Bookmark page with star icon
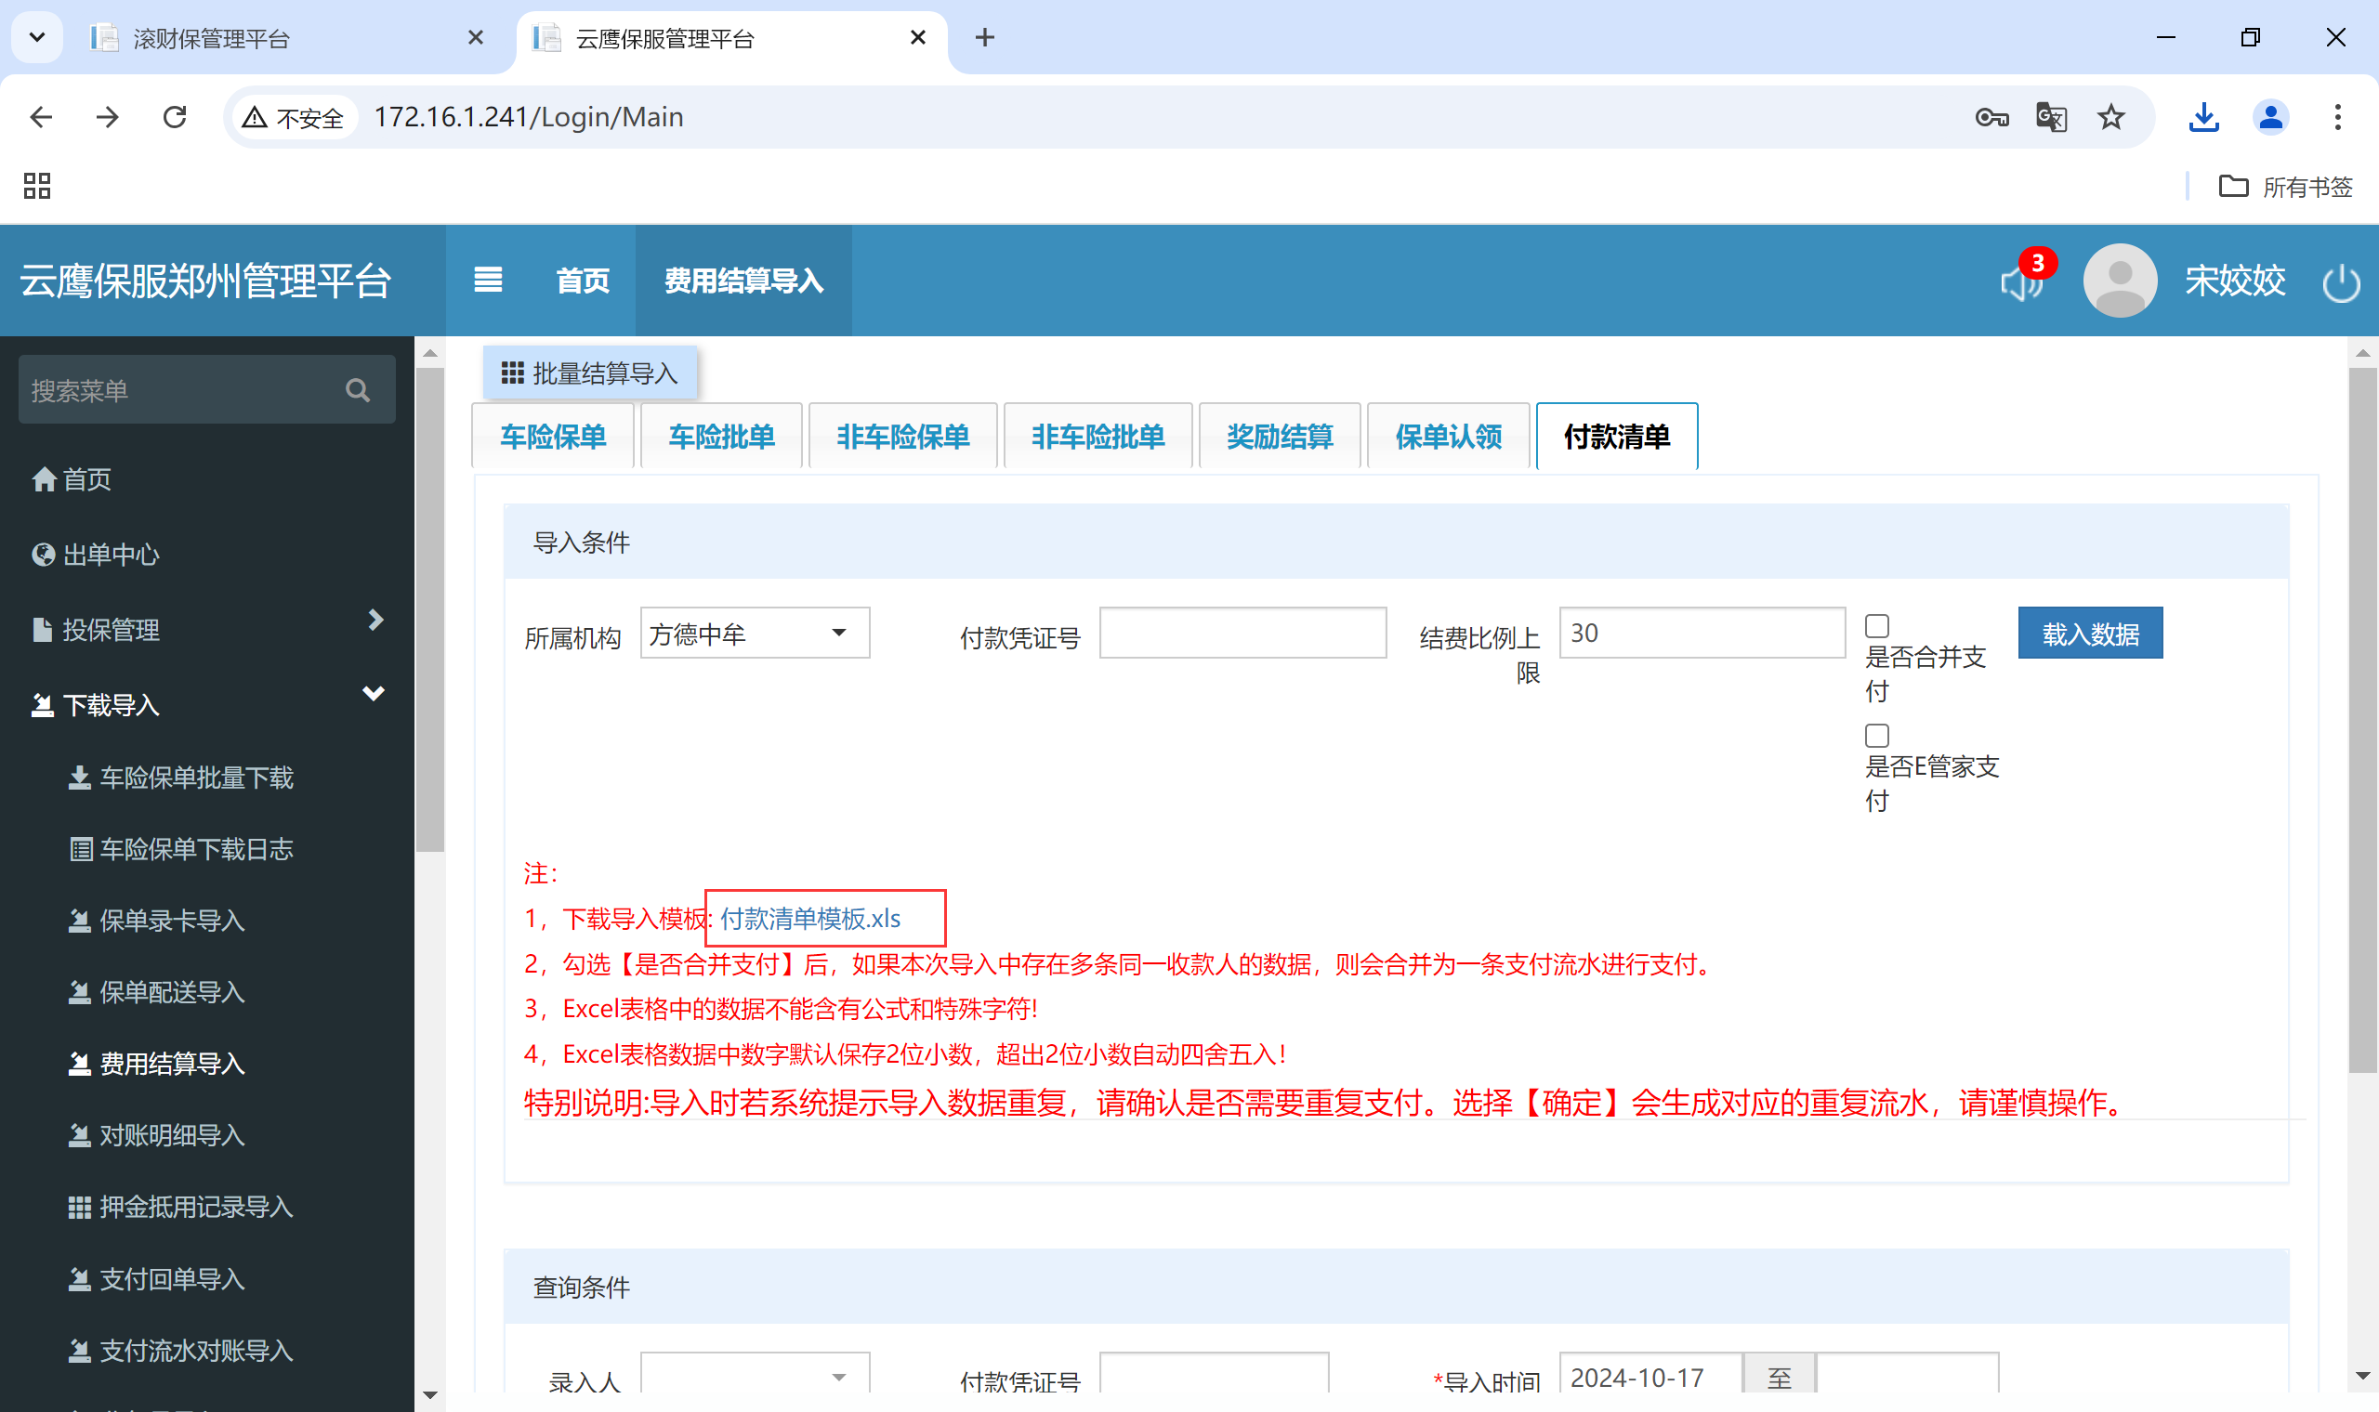The height and width of the screenshot is (1412, 2379). click(x=2110, y=117)
